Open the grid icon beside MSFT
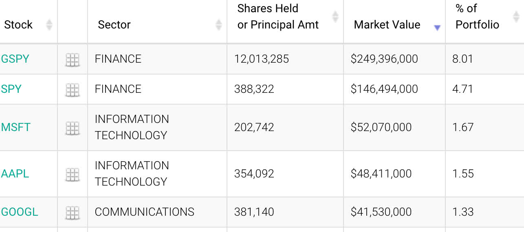Screen dimensions: 524x232 [x=72, y=128]
